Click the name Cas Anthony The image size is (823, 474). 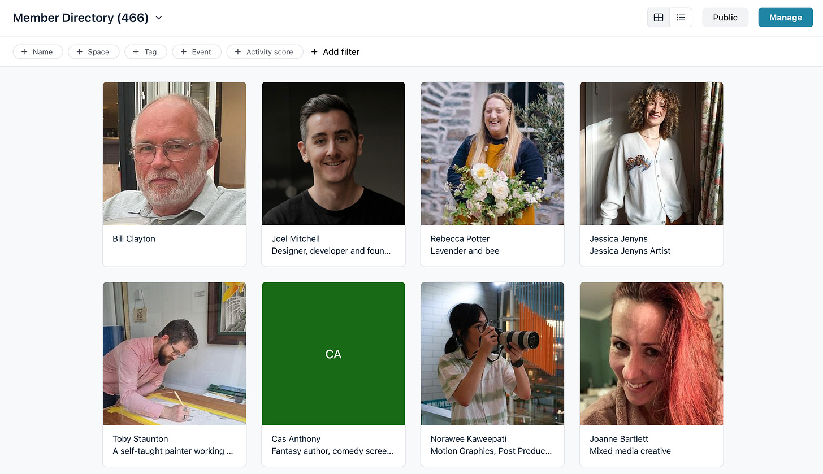(x=296, y=439)
